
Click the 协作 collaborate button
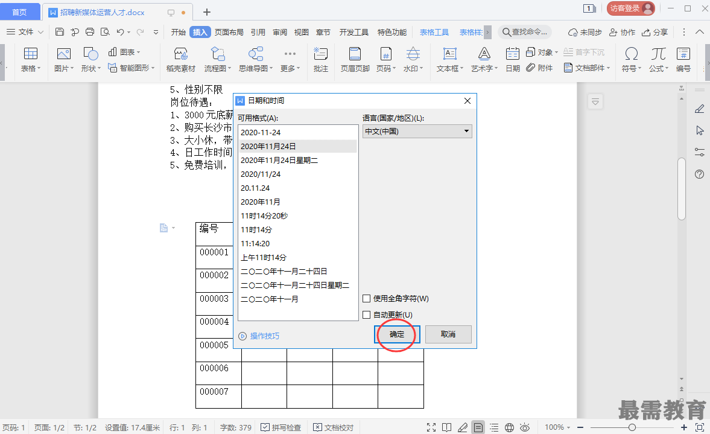[x=622, y=32]
